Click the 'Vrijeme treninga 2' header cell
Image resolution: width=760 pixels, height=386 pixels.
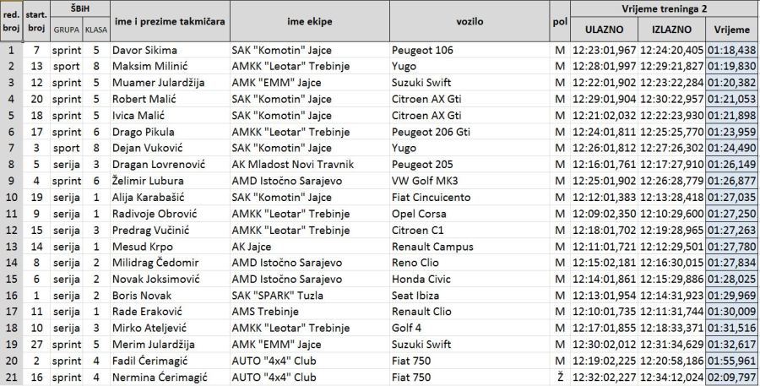click(x=664, y=9)
